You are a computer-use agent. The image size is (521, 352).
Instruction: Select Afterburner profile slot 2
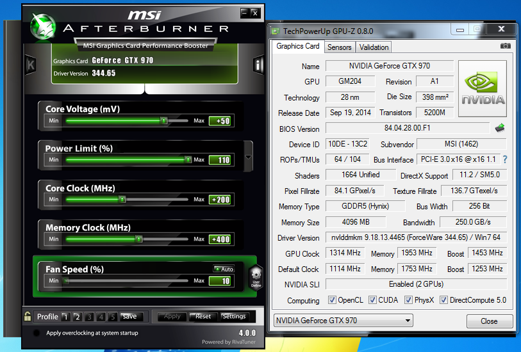pyautogui.click(x=77, y=317)
